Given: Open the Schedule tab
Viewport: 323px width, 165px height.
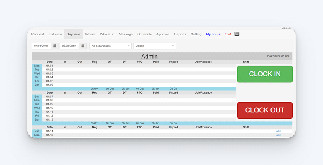Looking at the screenshot, I should coord(145,34).
